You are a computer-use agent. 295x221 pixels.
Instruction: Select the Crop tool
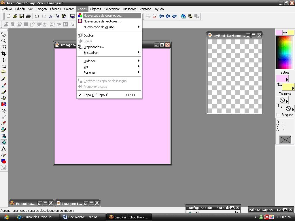click(4, 54)
